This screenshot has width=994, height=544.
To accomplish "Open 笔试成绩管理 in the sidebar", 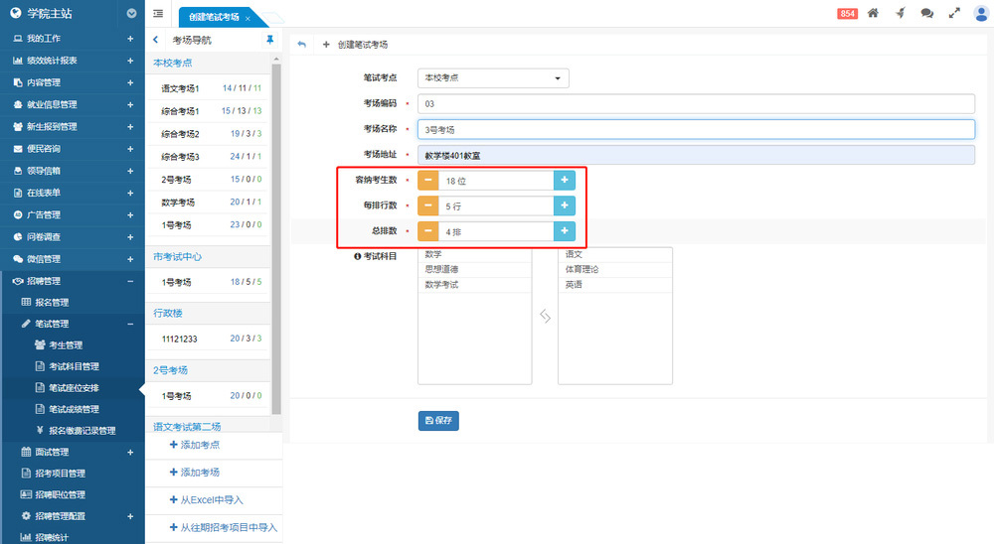I will [74, 409].
